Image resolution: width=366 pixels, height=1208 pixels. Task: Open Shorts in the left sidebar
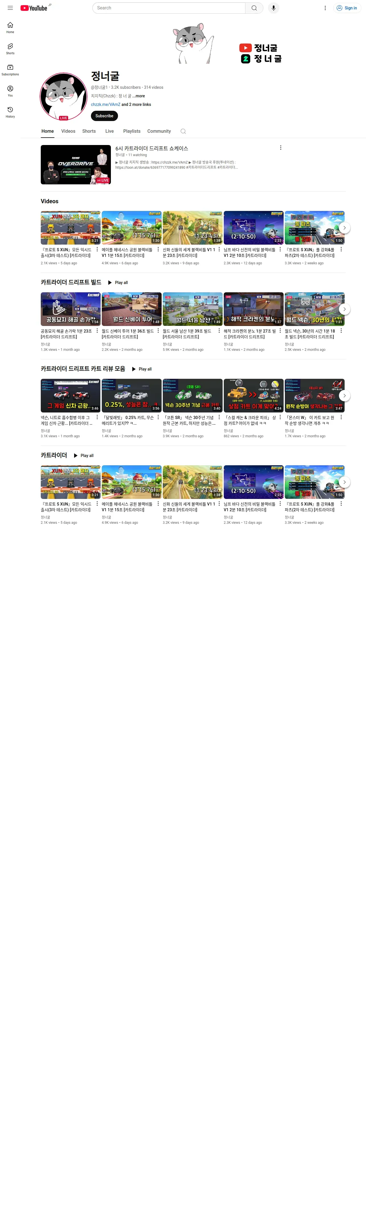pyautogui.click(x=10, y=49)
